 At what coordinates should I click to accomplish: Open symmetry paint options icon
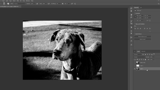click(75, 4)
